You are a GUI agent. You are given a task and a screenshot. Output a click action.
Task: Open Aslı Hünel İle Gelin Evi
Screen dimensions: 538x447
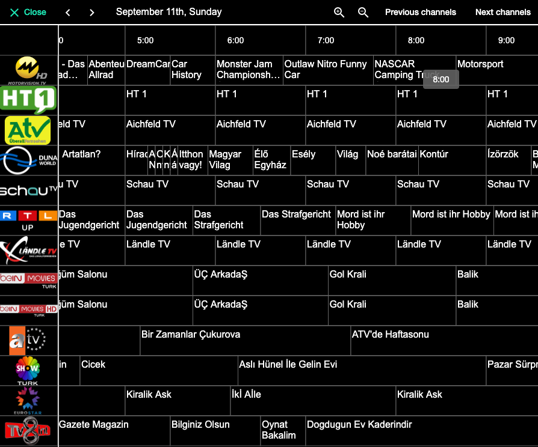pos(362,371)
